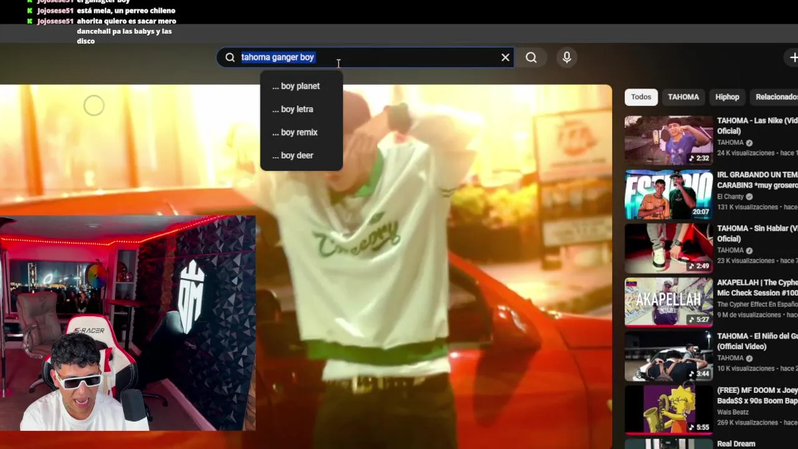Visit the El Chanty channel name
The height and width of the screenshot is (449, 798).
point(730,196)
